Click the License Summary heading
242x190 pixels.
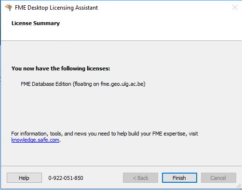tap(36, 23)
